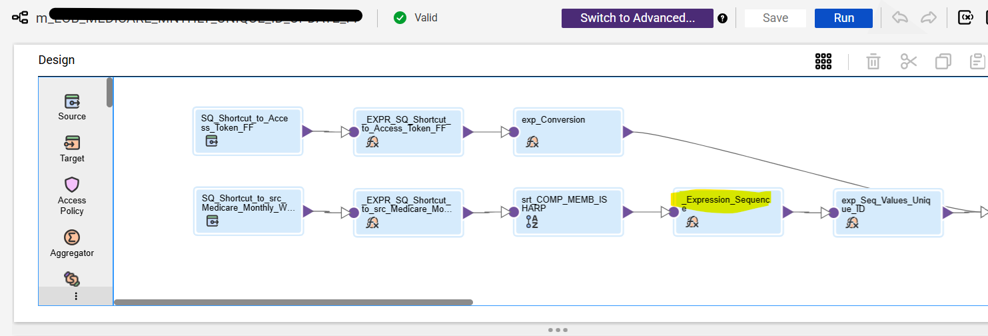This screenshot has width=988, height=336.
Task: Click output port arrow of exp_Conversion
Action: click(x=628, y=132)
